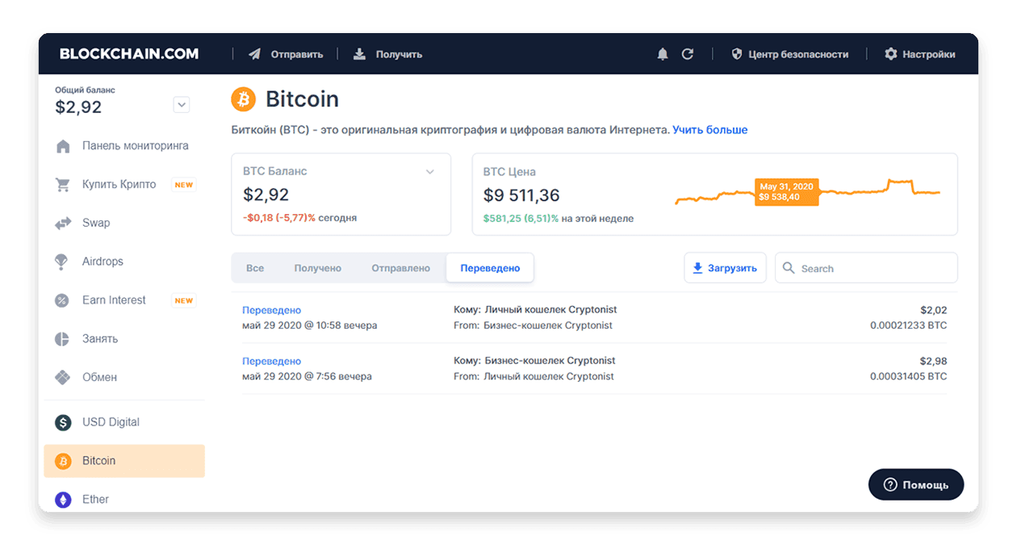Image resolution: width=1017 pixels, height=545 pixels.
Task: Click the Blockchain.com logo
Action: (x=129, y=54)
